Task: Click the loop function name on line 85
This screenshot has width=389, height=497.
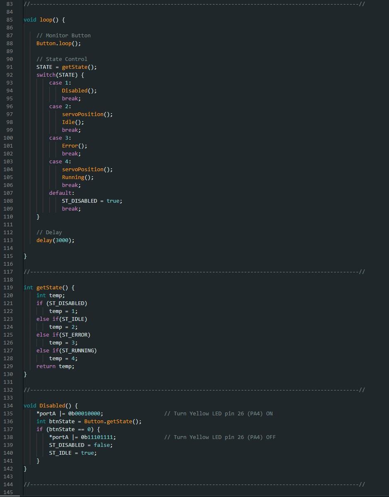Action: click(x=46, y=19)
